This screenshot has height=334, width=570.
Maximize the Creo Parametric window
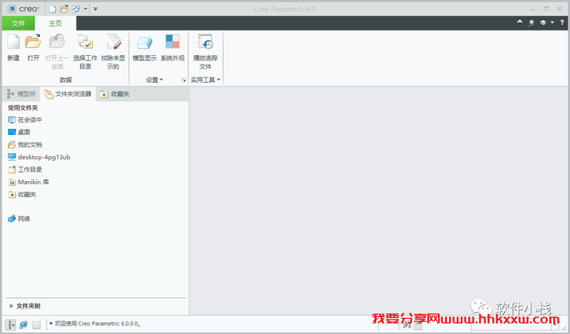point(546,9)
